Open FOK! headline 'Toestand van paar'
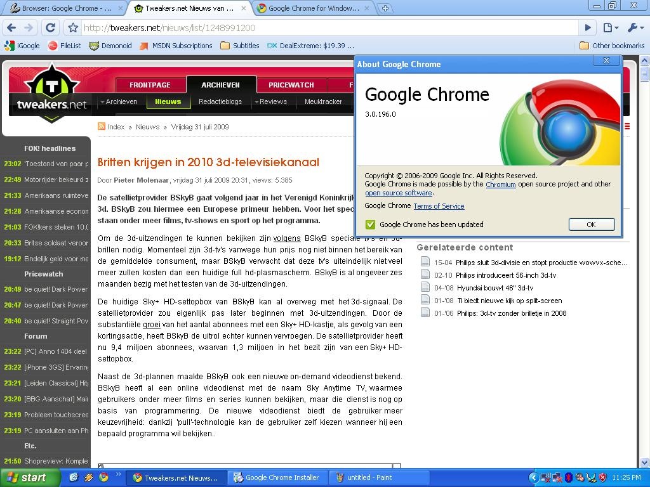Screen dimensions: 650x487 pos(56,164)
